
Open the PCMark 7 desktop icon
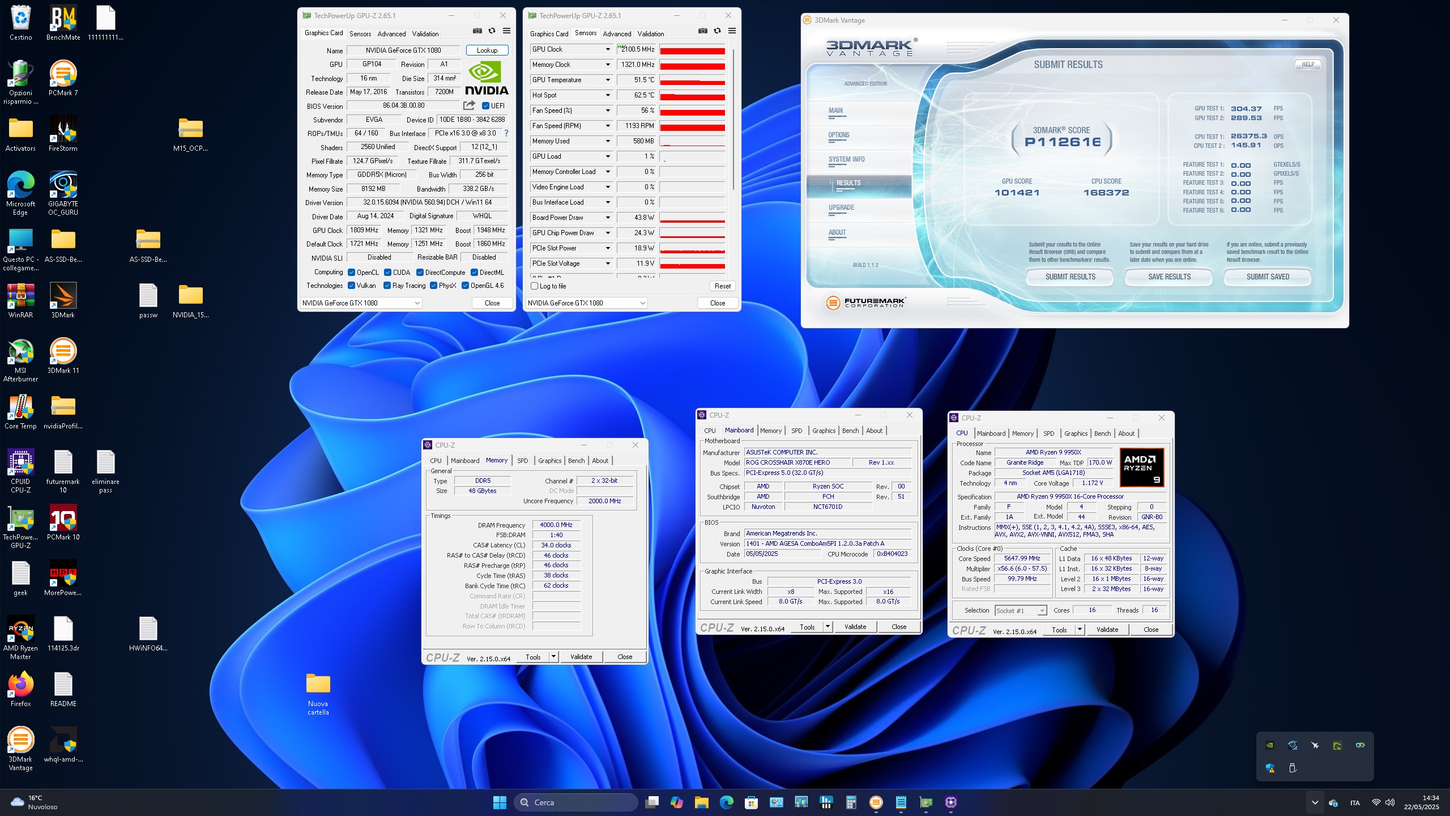(63, 79)
